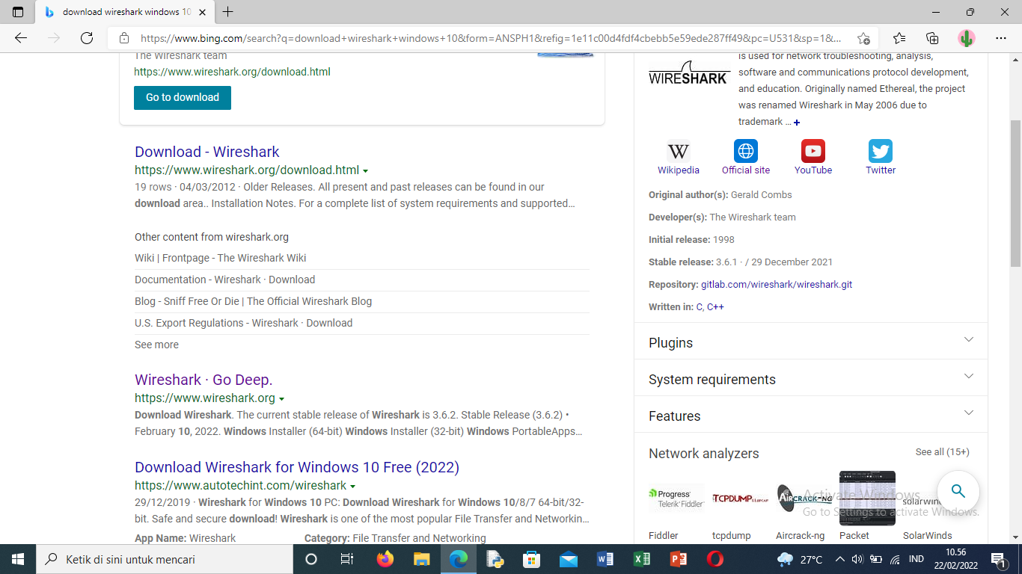This screenshot has height=574, width=1022.
Task: Click the C language link
Action: 699,307
